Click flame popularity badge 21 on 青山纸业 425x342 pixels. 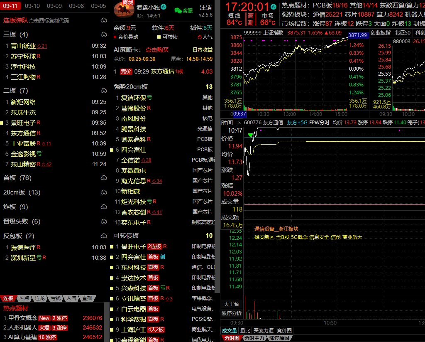coord(42,46)
